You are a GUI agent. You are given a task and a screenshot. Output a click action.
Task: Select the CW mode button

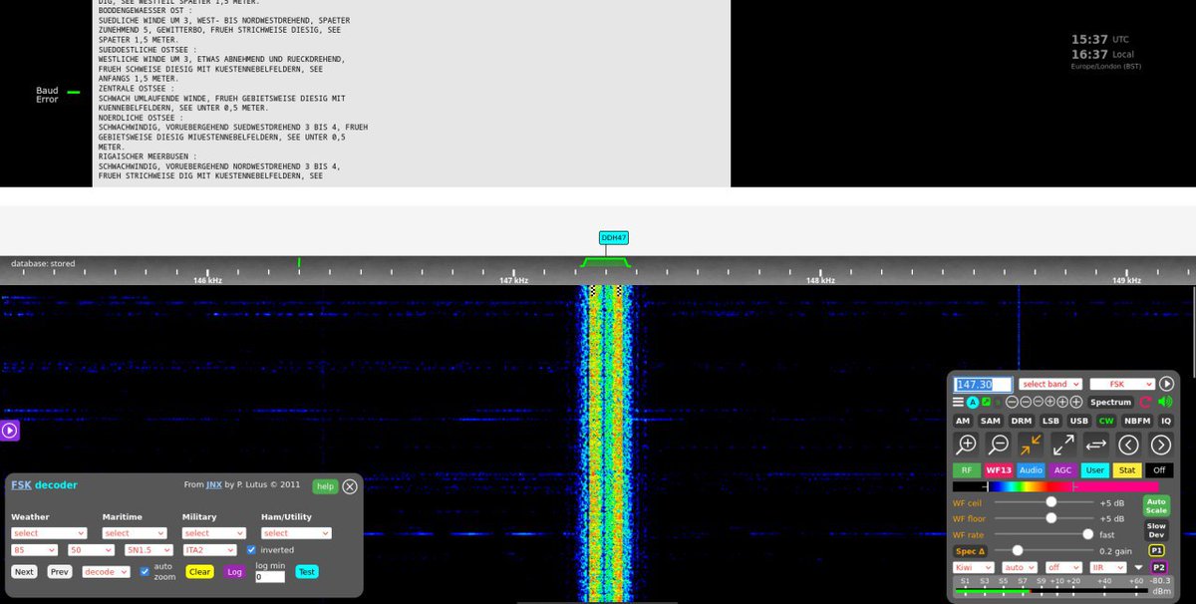(x=1106, y=421)
